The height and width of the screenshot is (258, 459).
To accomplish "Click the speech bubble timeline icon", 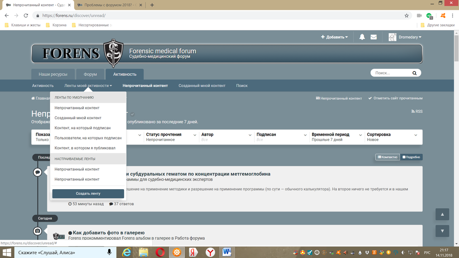I will pos(37,172).
